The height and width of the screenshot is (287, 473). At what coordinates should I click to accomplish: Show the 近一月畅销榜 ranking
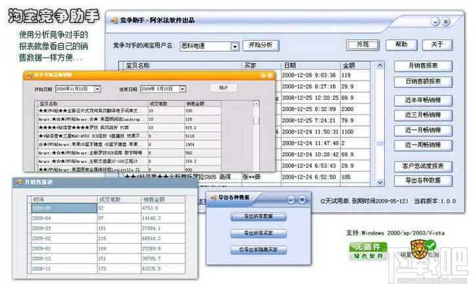[423, 131]
